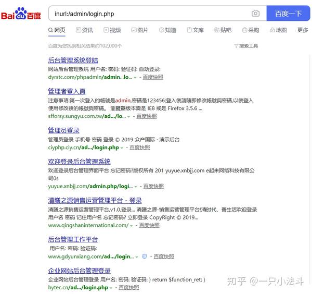Expand dropdown arrow next to dyrstc.com URL
The image size is (312, 294).
coord(135,78)
